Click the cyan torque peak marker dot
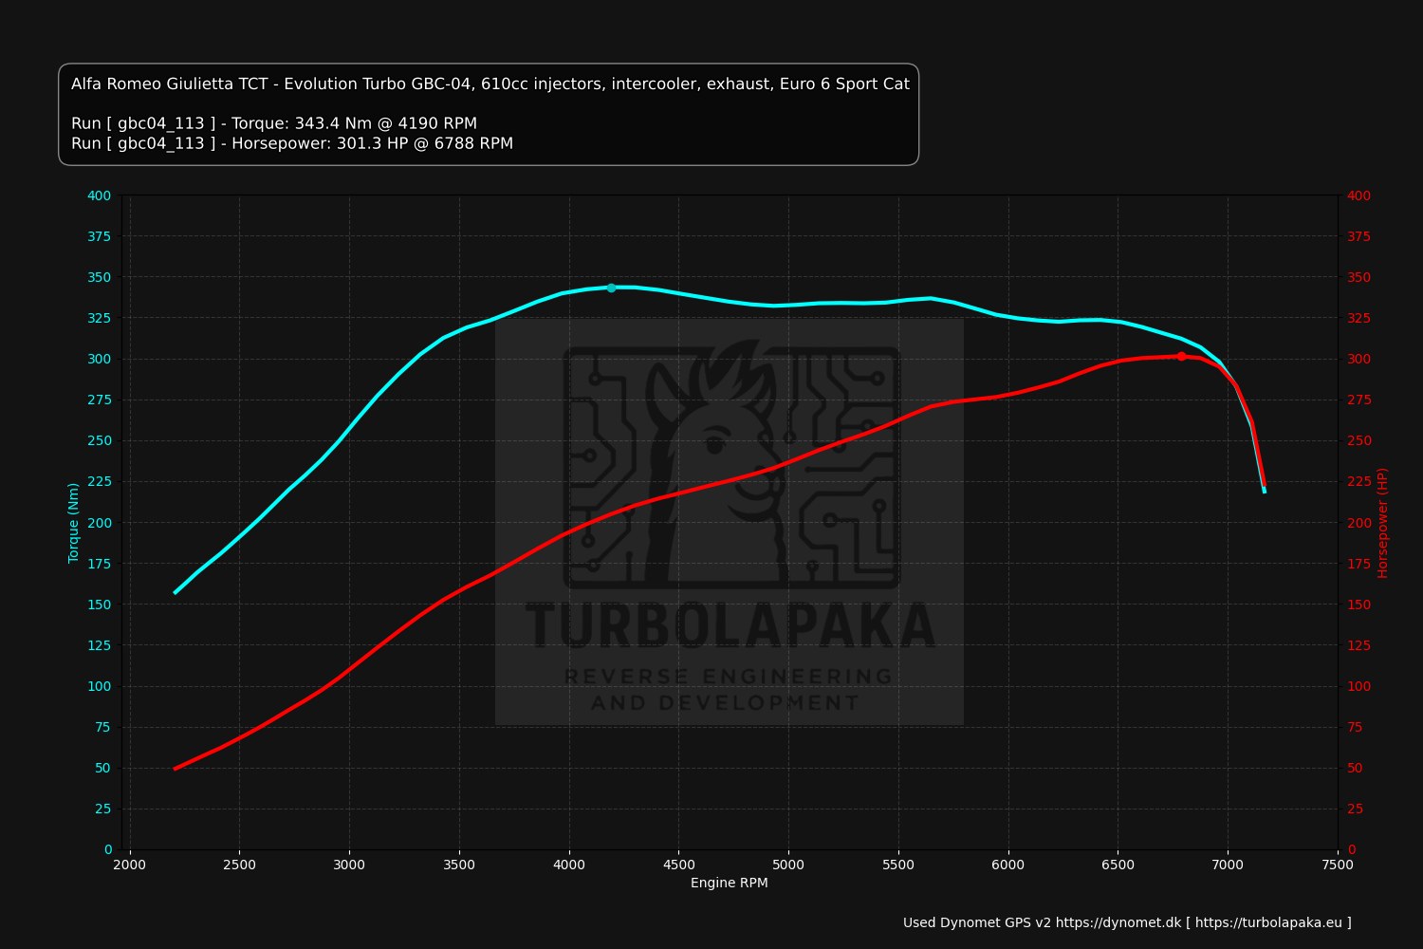The height and width of the screenshot is (949, 1423). 611,288
